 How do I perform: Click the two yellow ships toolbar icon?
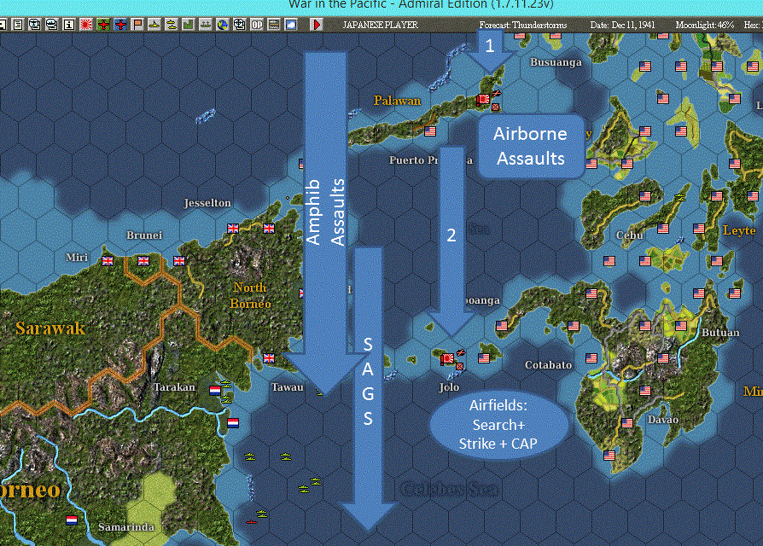click(172, 24)
